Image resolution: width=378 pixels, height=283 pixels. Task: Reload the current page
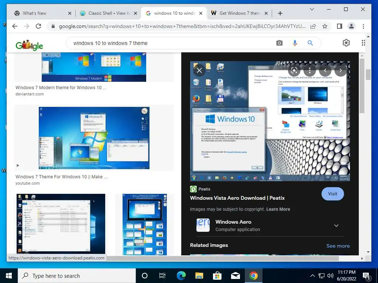point(38,26)
